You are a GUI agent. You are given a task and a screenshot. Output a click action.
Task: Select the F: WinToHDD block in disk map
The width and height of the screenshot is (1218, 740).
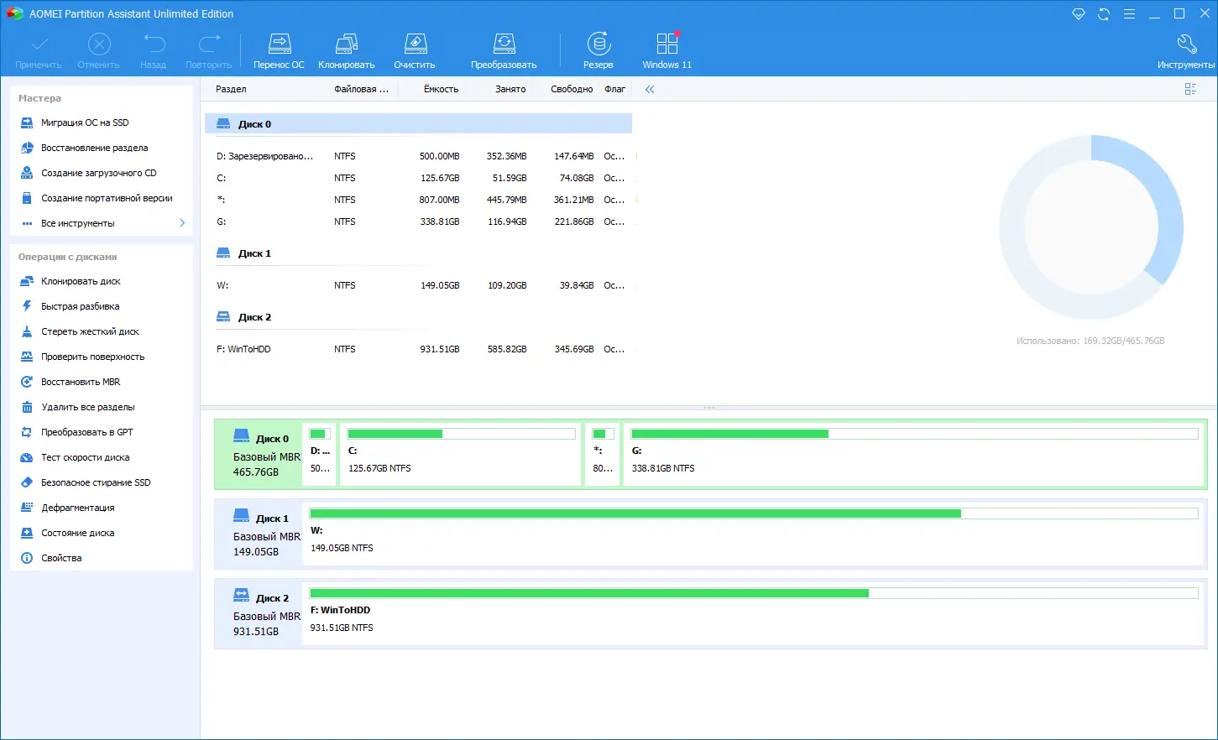tap(754, 613)
